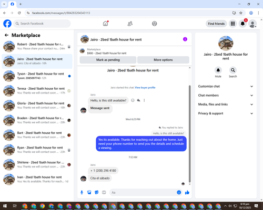
Task: Expand Customize chat section
Action: click(x=226, y=86)
